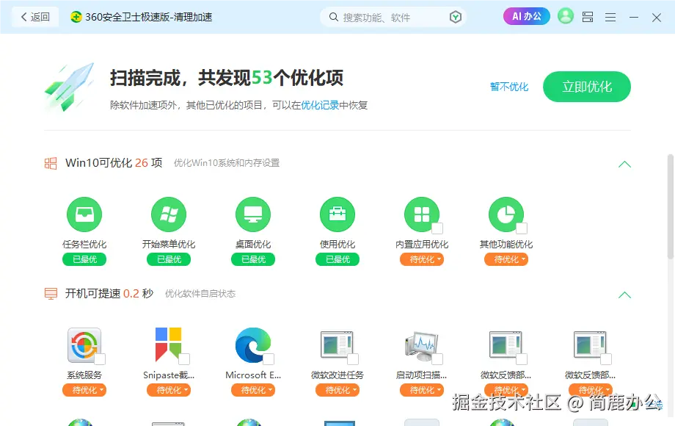Open the AI办公 menu at top
This screenshot has height=426, width=675.
point(525,16)
